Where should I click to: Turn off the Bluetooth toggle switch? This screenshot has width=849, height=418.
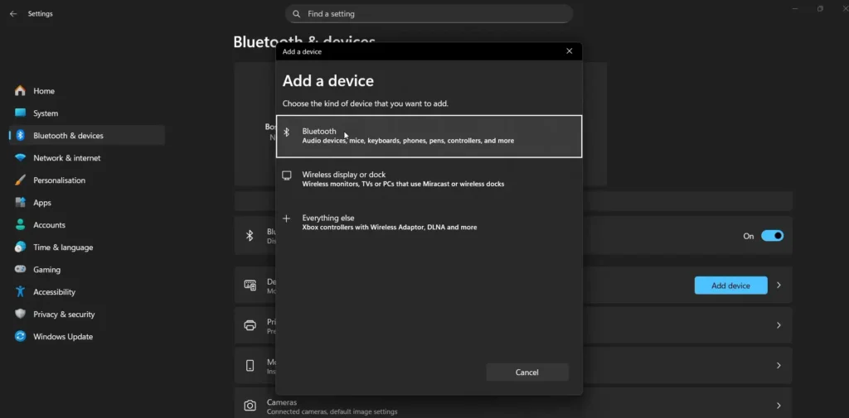772,236
